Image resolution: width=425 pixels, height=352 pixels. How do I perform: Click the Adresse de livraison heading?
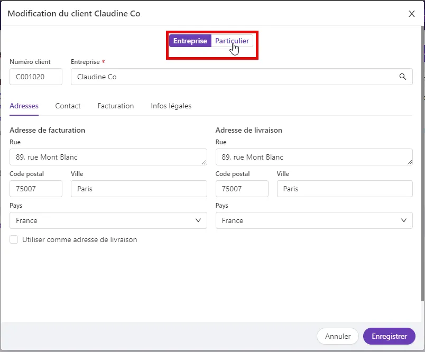pos(248,130)
